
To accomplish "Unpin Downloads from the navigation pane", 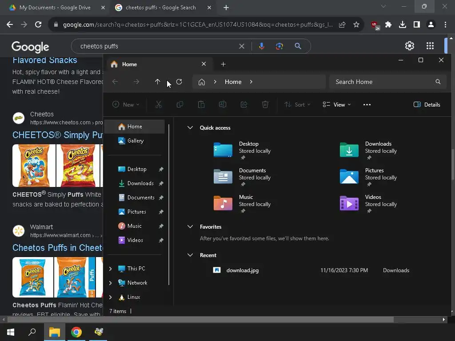I will coord(161,183).
